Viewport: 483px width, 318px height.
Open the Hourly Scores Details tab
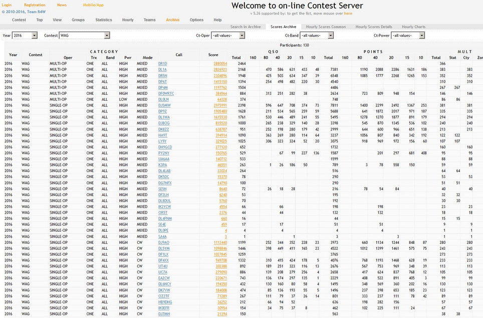coord(374,27)
